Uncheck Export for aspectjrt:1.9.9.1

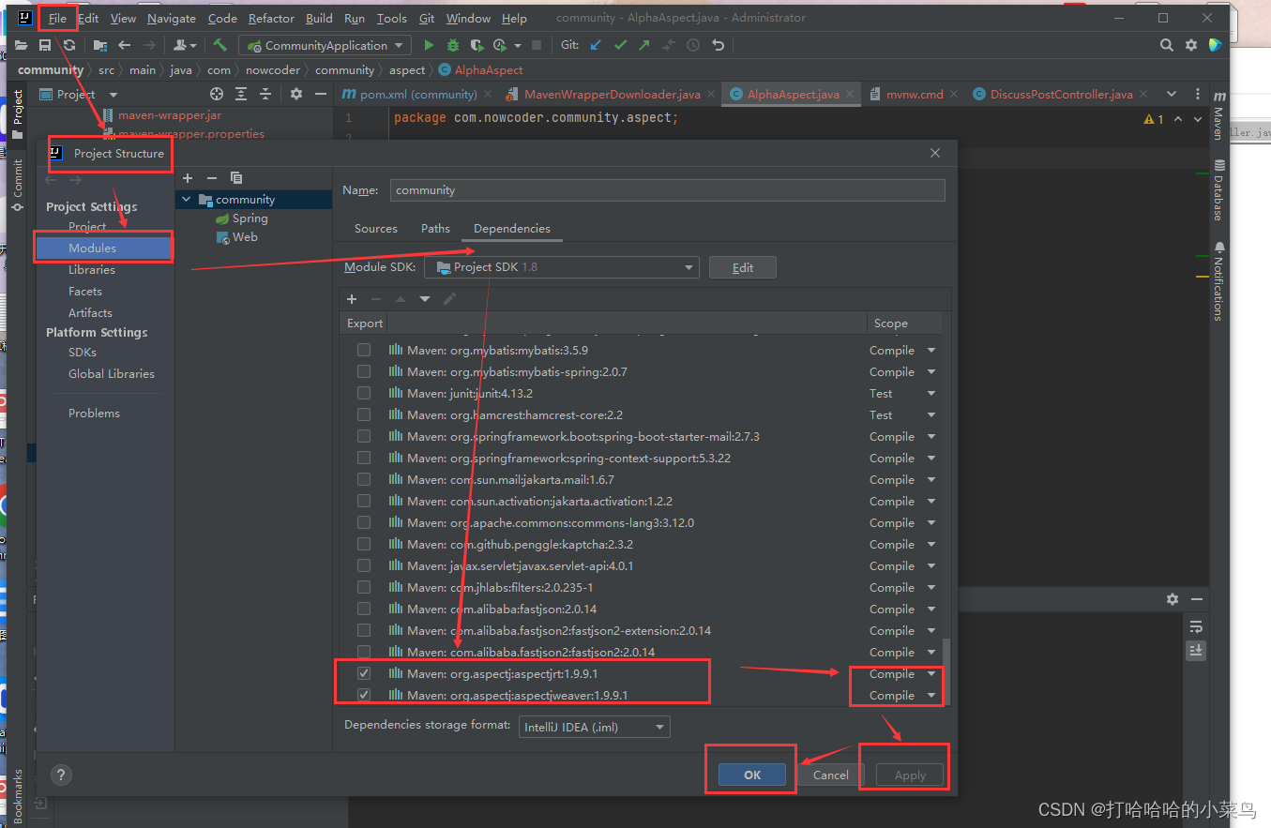[364, 673]
